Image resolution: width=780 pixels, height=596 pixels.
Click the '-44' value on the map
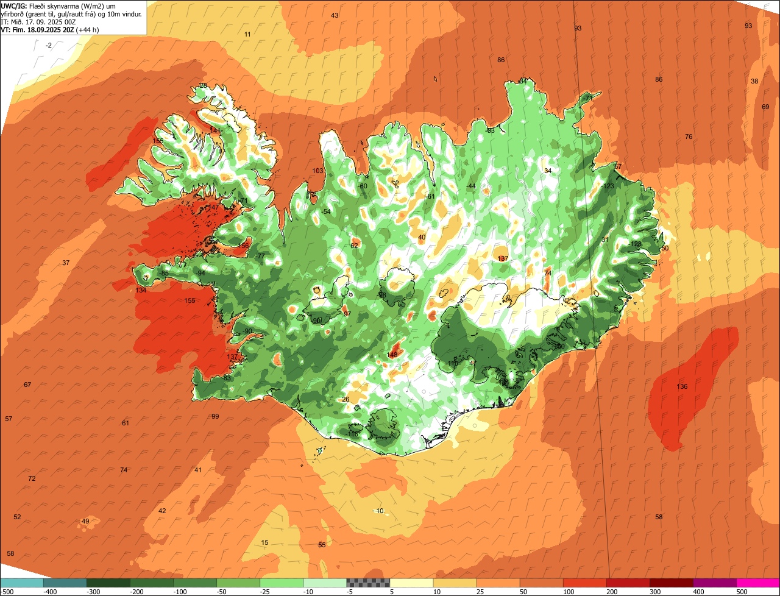470,186
